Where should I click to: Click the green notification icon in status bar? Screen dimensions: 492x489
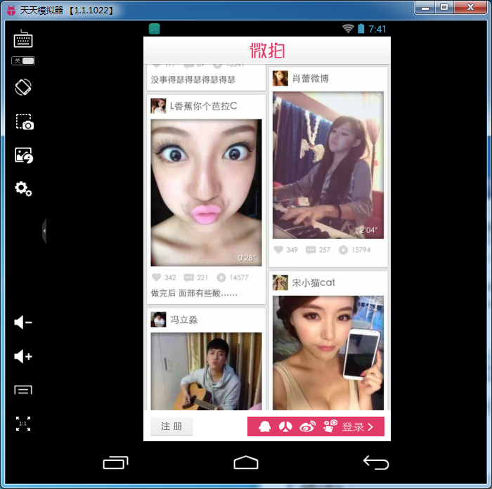click(154, 29)
